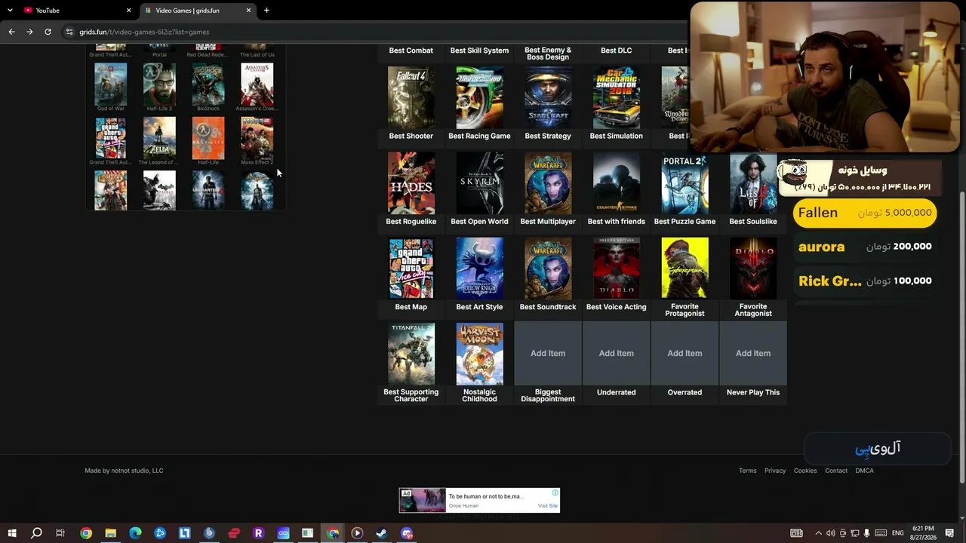Expand the tab search dropdown arrow
The height and width of the screenshot is (543, 966).
pyautogui.click(x=10, y=11)
